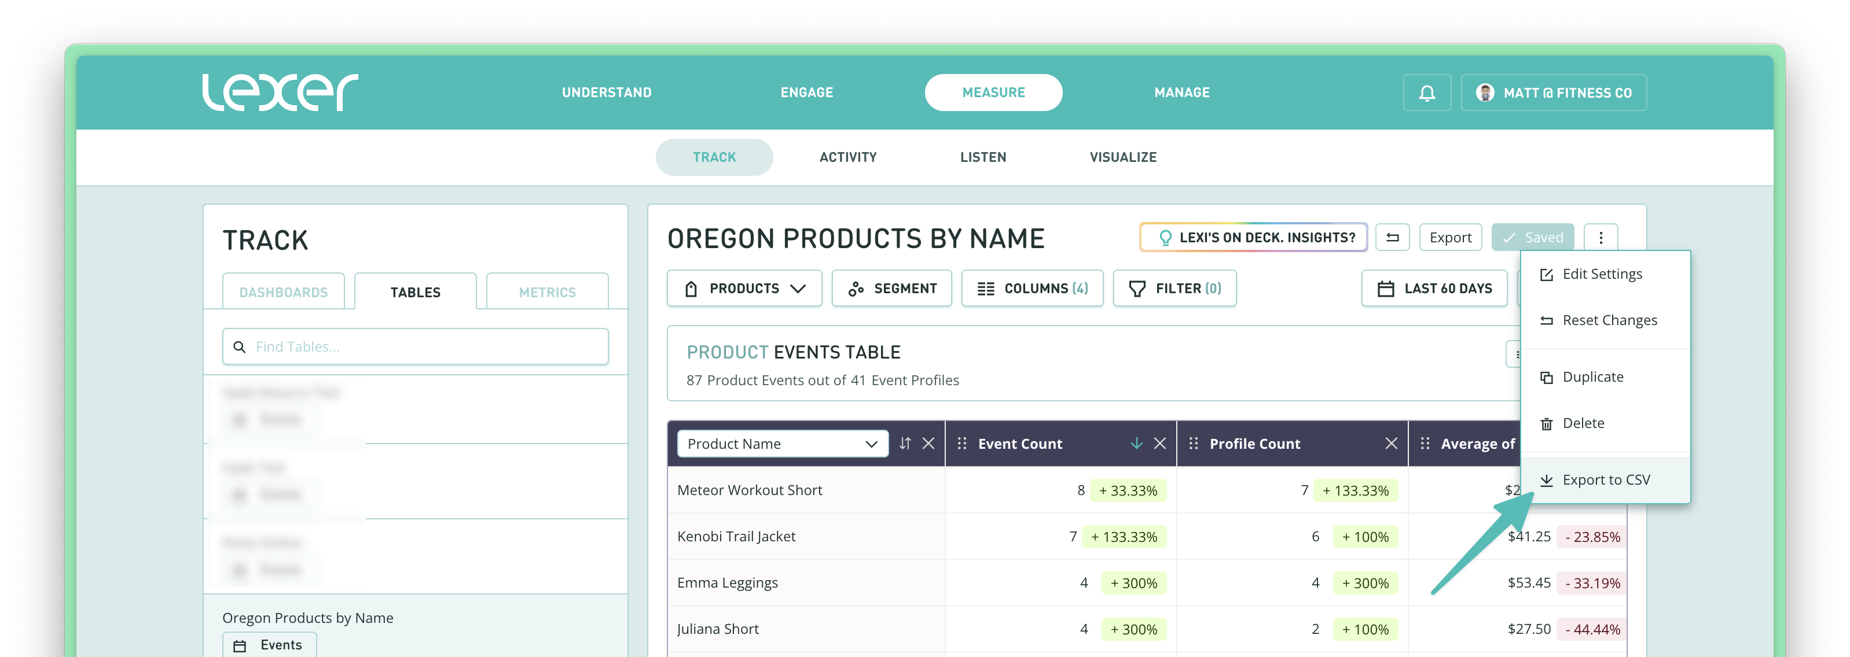Switch to the Dashboards tab
Viewport: 1850px width, 657px height.
coord(283,292)
